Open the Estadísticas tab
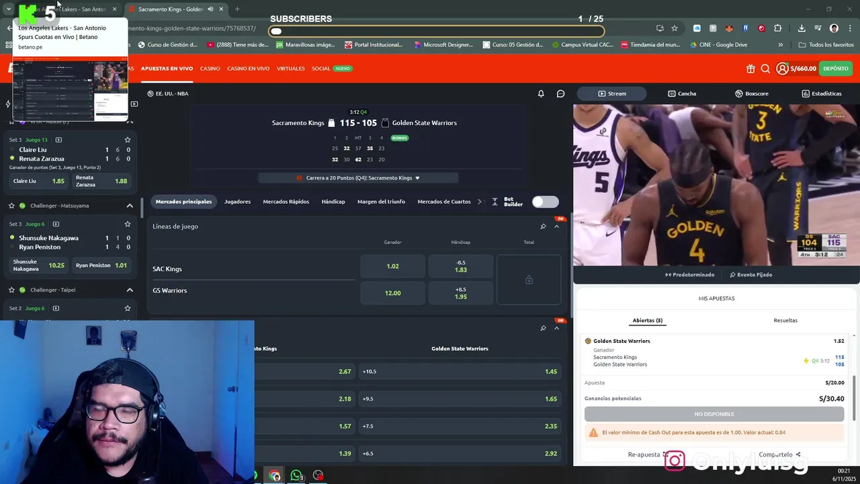This screenshot has width=860, height=484. pyautogui.click(x=821, y=93)
